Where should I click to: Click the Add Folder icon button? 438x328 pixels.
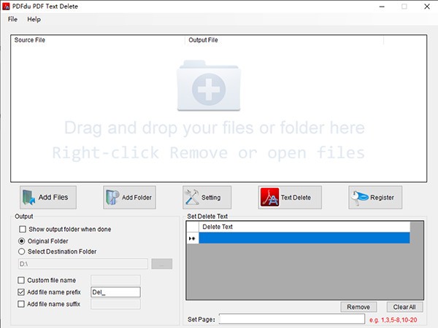tap(130, 198)
